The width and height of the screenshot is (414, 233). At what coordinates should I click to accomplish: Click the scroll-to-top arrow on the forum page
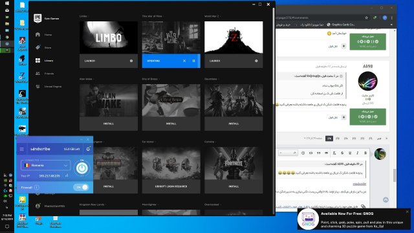coord(386,200)
